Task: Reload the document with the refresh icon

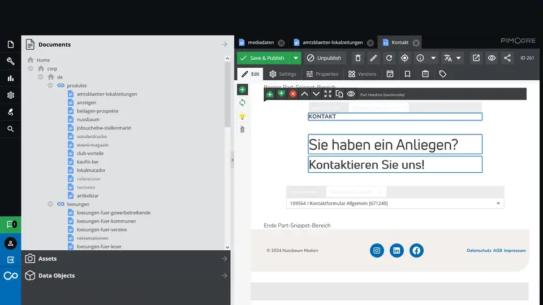Action: (x=389, y=58)
